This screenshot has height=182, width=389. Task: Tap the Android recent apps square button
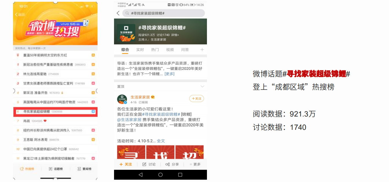tap(180, 175)
